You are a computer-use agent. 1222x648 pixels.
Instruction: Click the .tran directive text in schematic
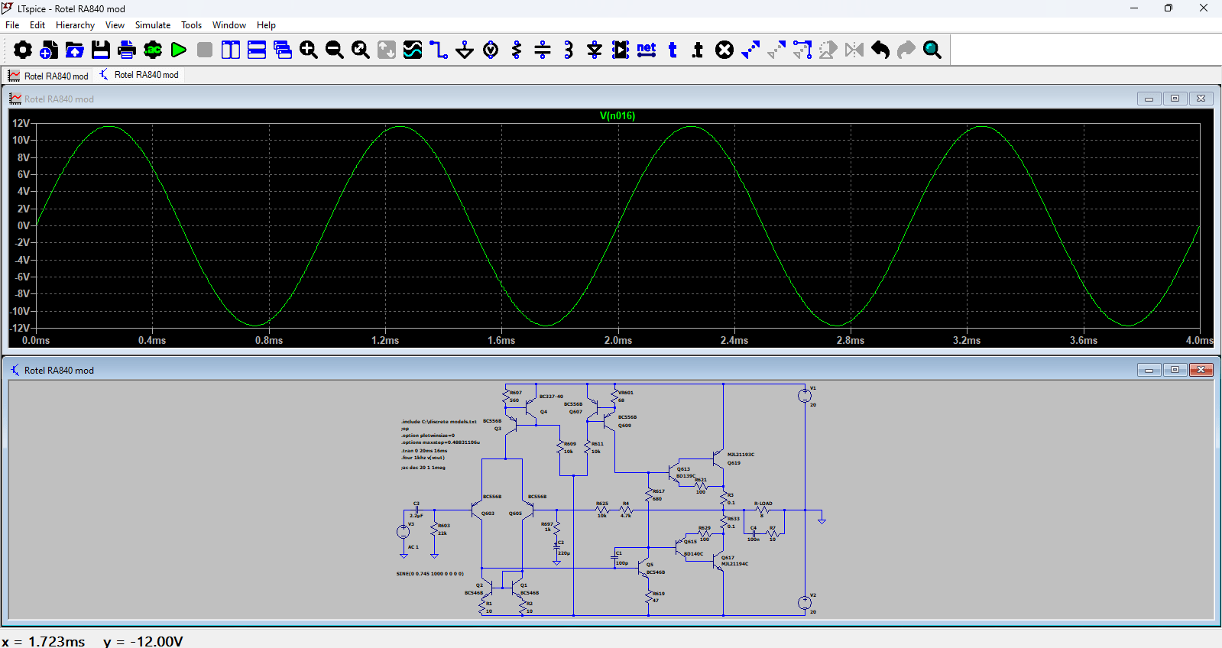[424, 451]
